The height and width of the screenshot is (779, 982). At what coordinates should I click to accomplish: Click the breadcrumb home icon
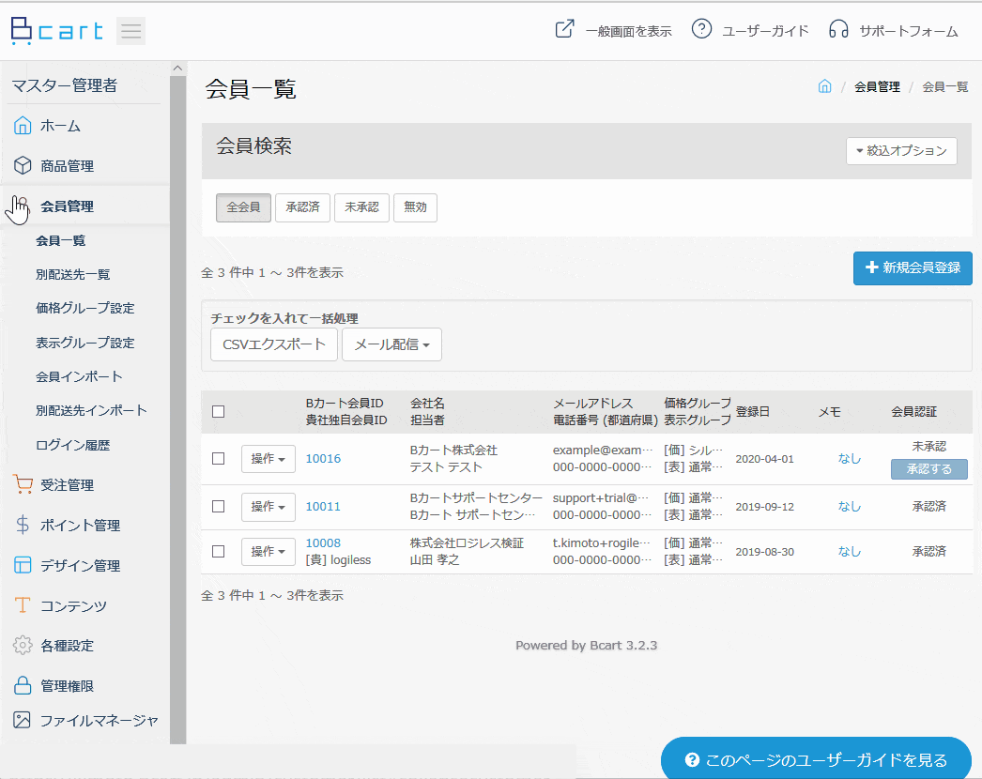[x=825, y=86]
